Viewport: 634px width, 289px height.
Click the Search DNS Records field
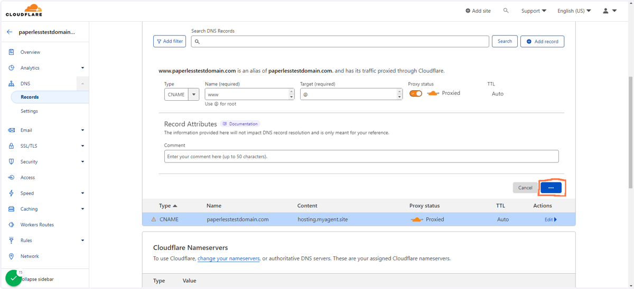click(x=340, y=41)
